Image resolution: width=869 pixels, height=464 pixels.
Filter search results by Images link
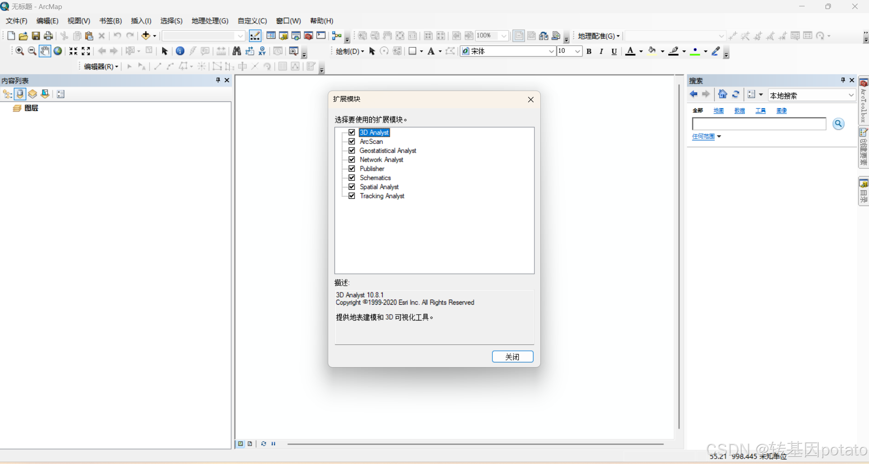(x=782, y=110)
